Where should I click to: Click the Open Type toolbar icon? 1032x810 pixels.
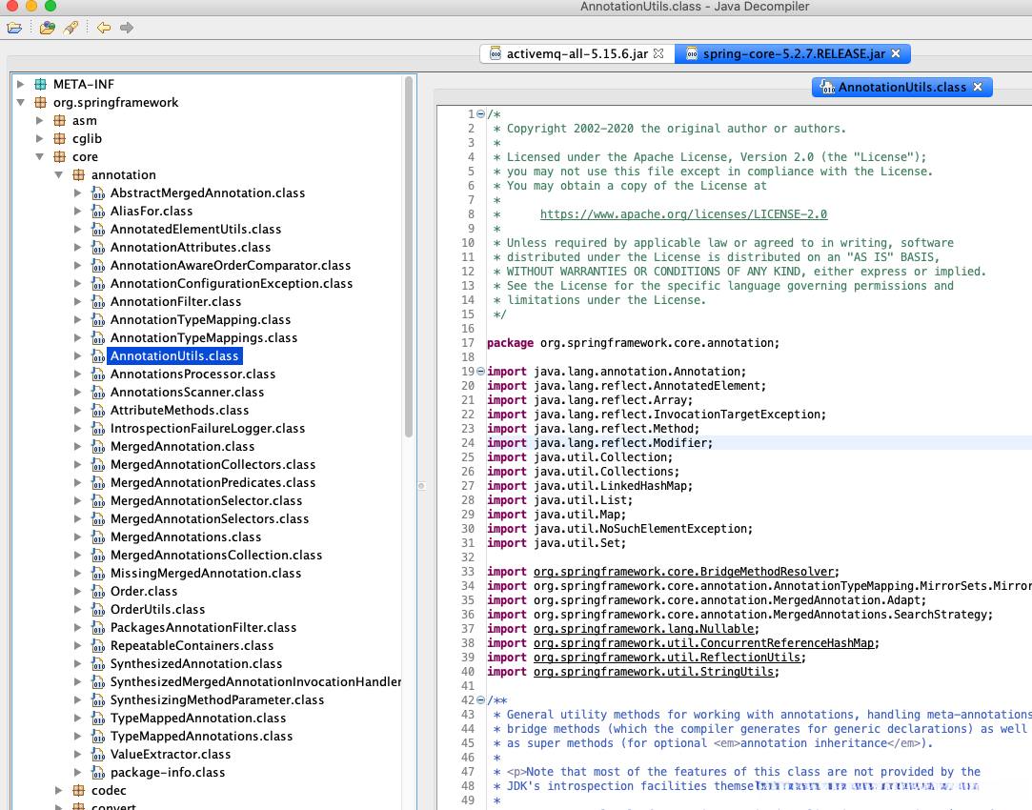pos(47,28)
